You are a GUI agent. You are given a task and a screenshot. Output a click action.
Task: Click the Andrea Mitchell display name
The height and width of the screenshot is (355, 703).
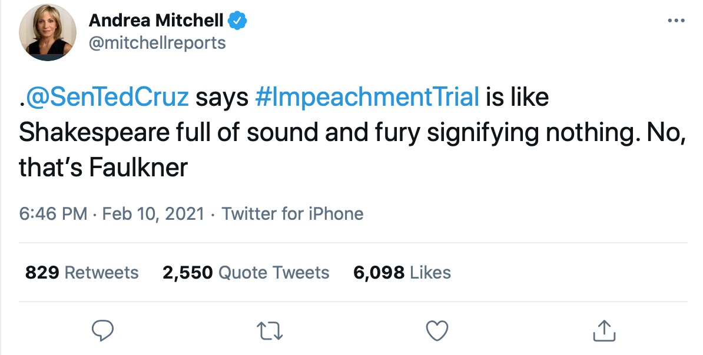tap(156, 21)
